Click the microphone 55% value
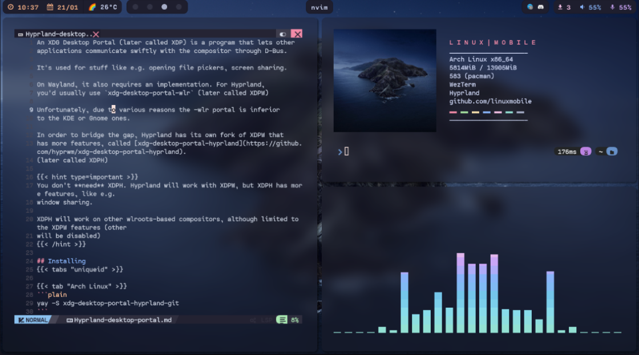Screen dimensions: 639x355 click(x=625, y=7)
